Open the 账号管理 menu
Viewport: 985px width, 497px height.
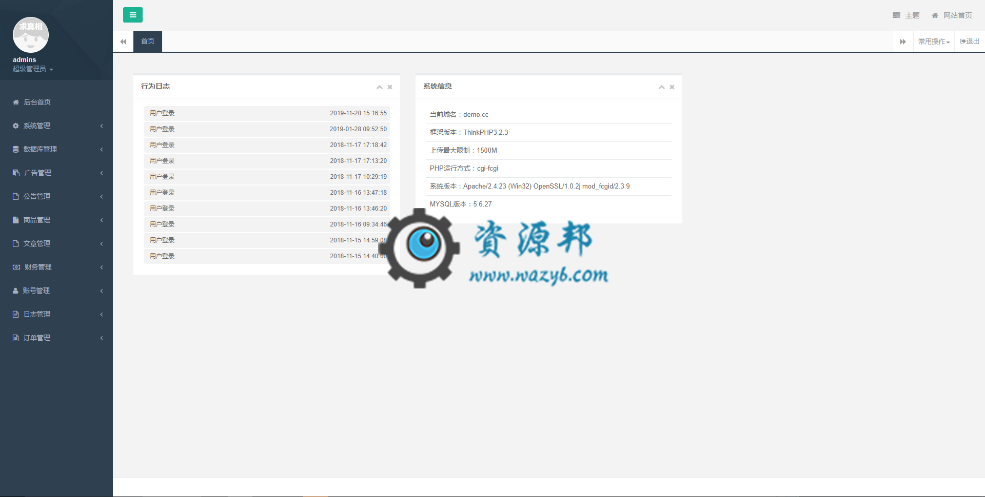tap(56, 291)
